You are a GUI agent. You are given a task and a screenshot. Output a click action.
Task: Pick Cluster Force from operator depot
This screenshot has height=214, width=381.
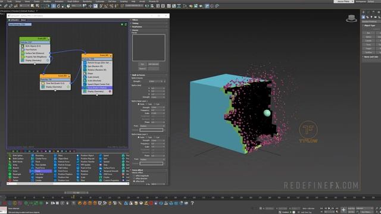tap(39, 159)
